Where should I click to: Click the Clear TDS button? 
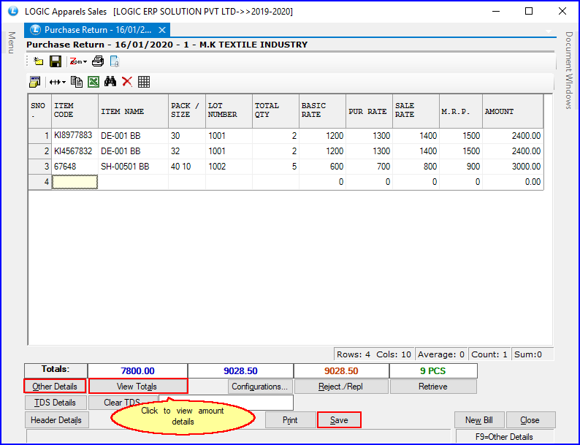pos(123,402)
